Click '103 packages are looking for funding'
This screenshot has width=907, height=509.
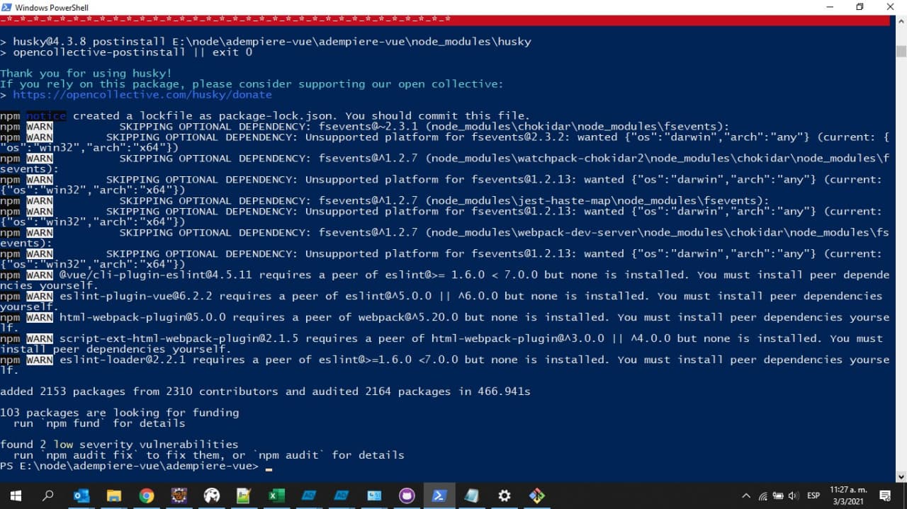[x=120, y=413]
